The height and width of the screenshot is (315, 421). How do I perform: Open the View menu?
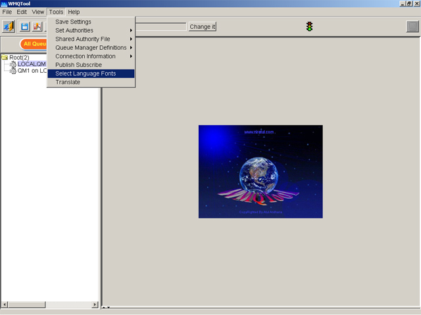point(38,12)
